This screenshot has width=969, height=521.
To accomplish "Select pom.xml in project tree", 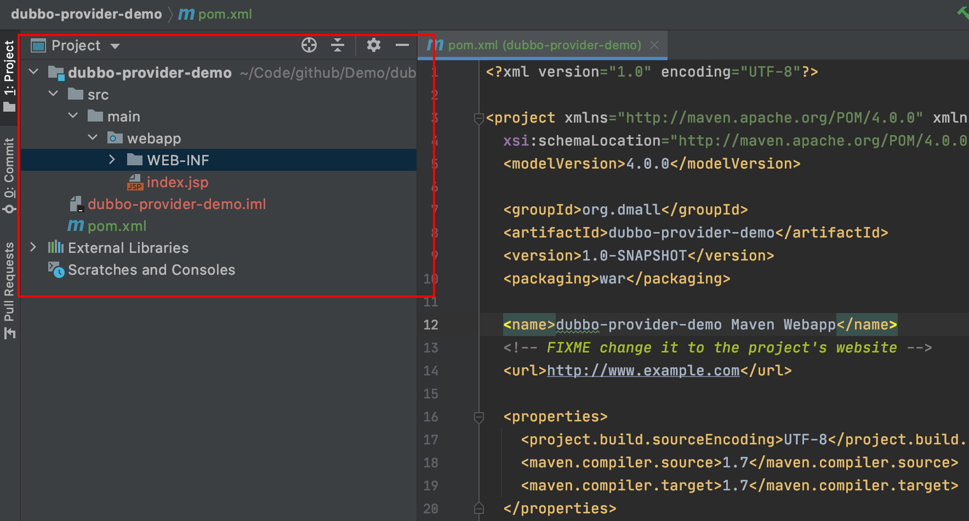I will (117, 226).
